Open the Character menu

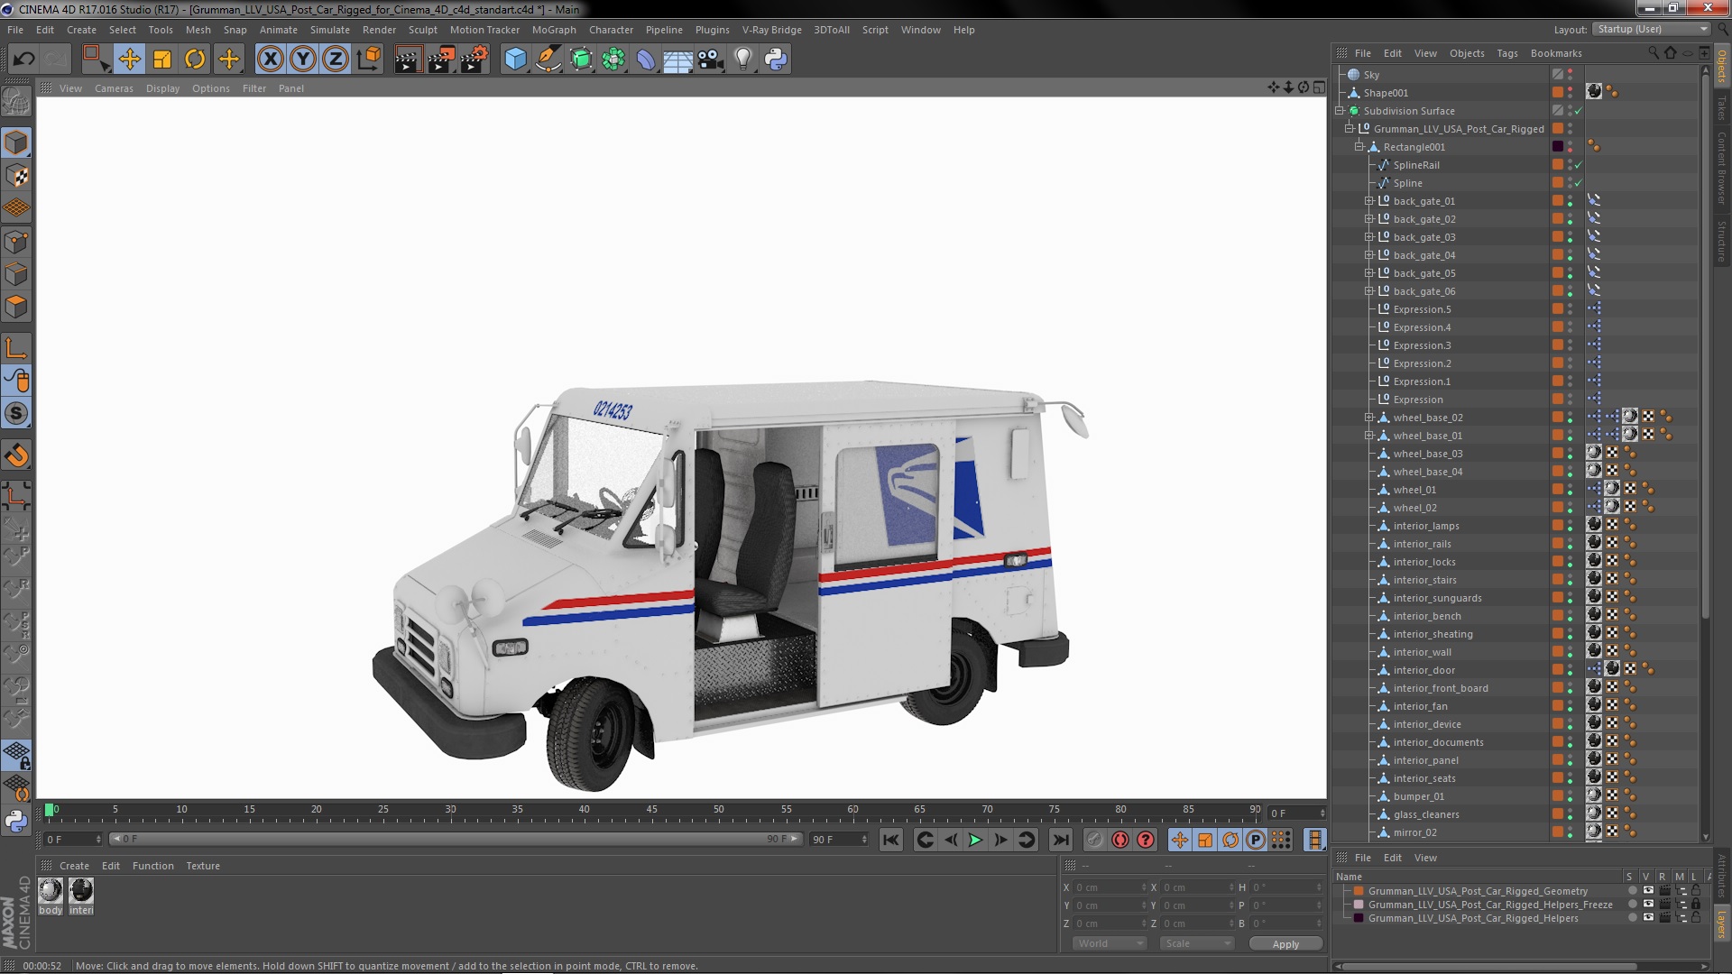pyautogui.click(x=611, y=30)
